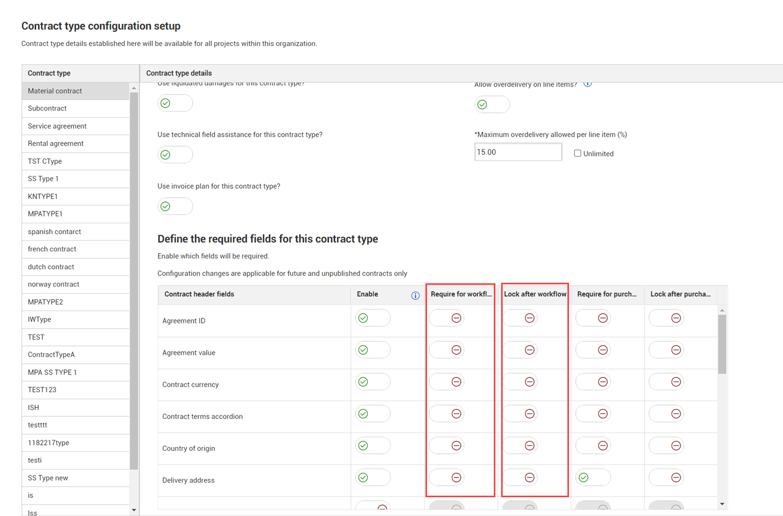Image resolution: width=783 pixels, height=516 pixels.
Task: Toggle Require for purchase on Contract terms accordion
Action: 593,413
